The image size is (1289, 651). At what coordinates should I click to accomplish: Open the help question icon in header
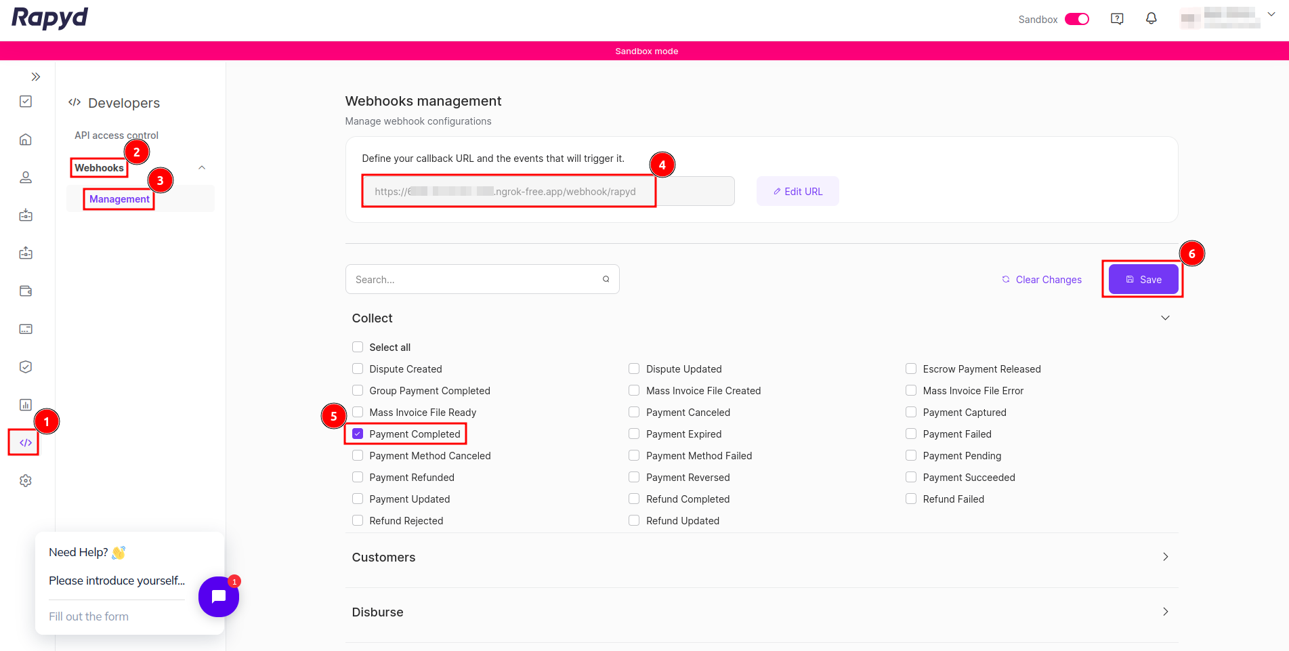click(x=1118, y=19)
